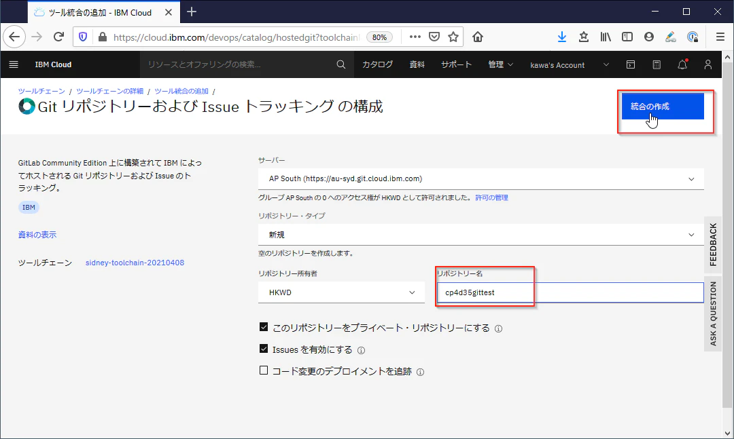Expand the 管理 menu

click(x=500, y=64)
